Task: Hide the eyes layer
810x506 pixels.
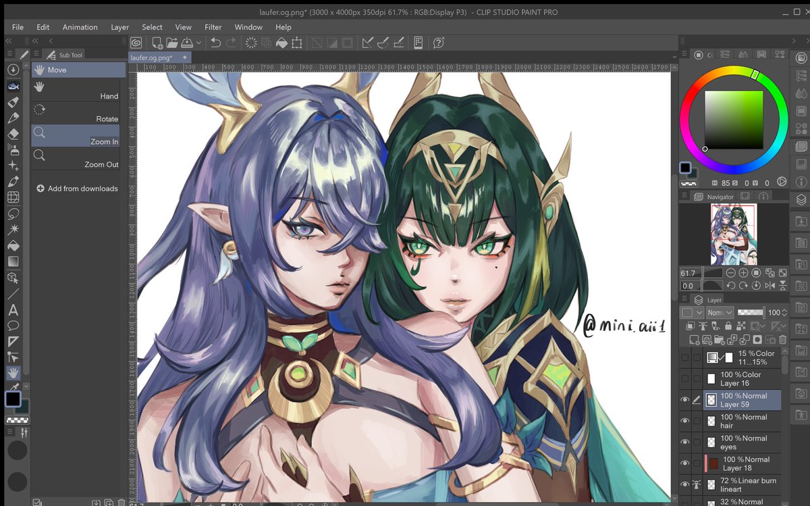Action: tap(685, 442)
